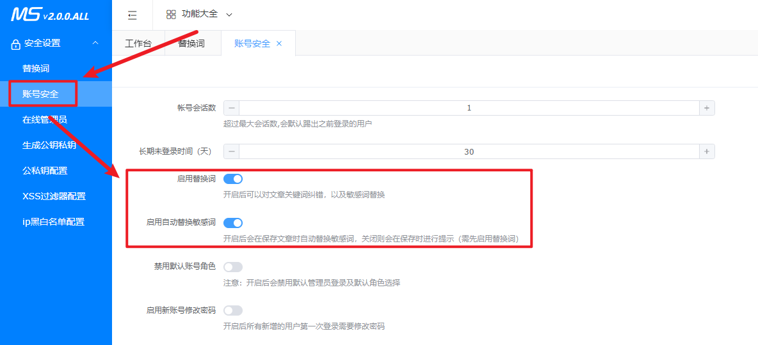Turn off 启用自动替换敏感词 switch
The image size is (758, 345).
tap(233, 222)
